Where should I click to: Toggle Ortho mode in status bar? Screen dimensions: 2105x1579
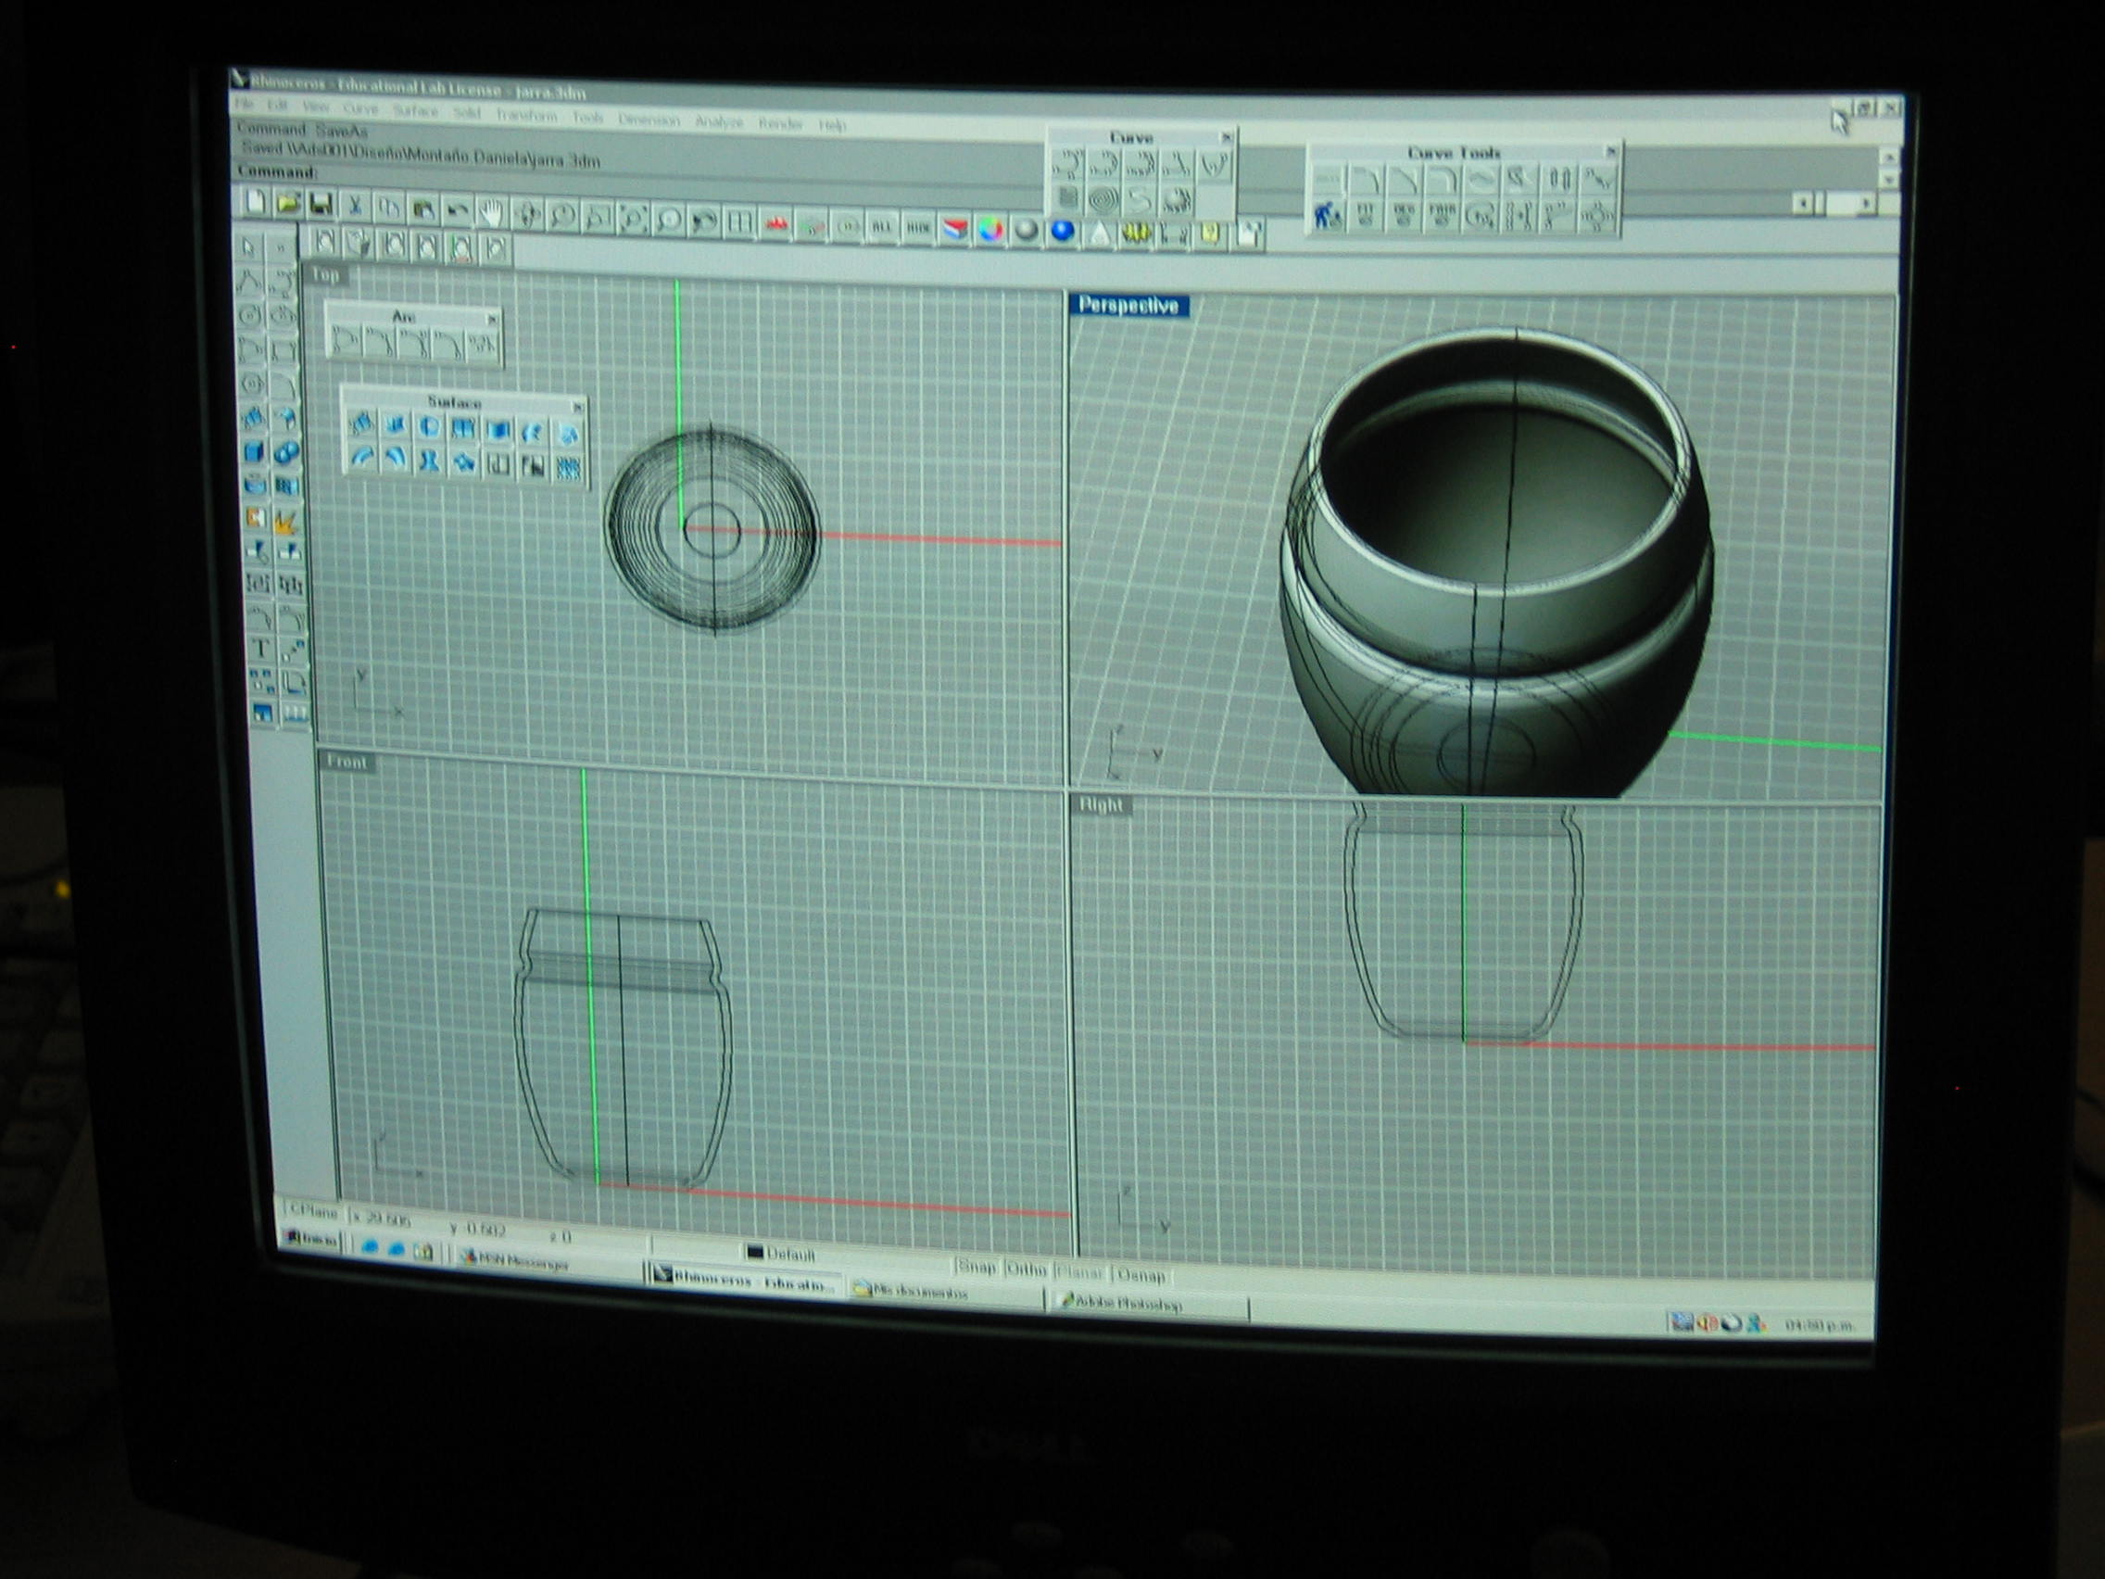[1026, 1270]
